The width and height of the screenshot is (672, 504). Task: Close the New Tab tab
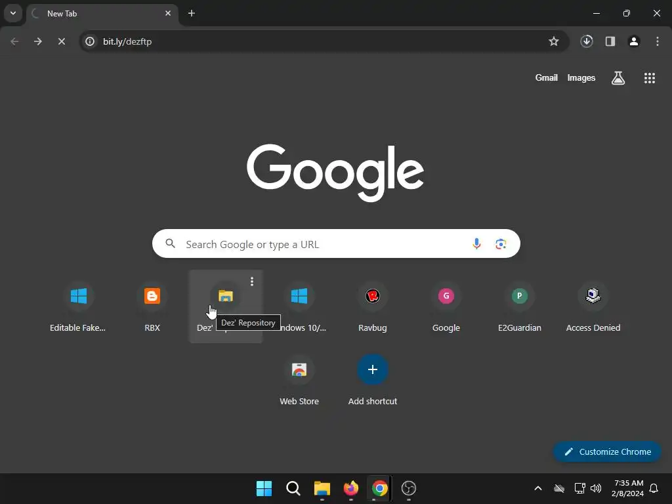pos(168,13)
